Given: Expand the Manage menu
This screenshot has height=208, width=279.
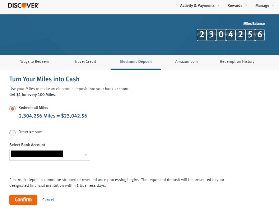Looking at the screenshot, I should tap(264, 5).
